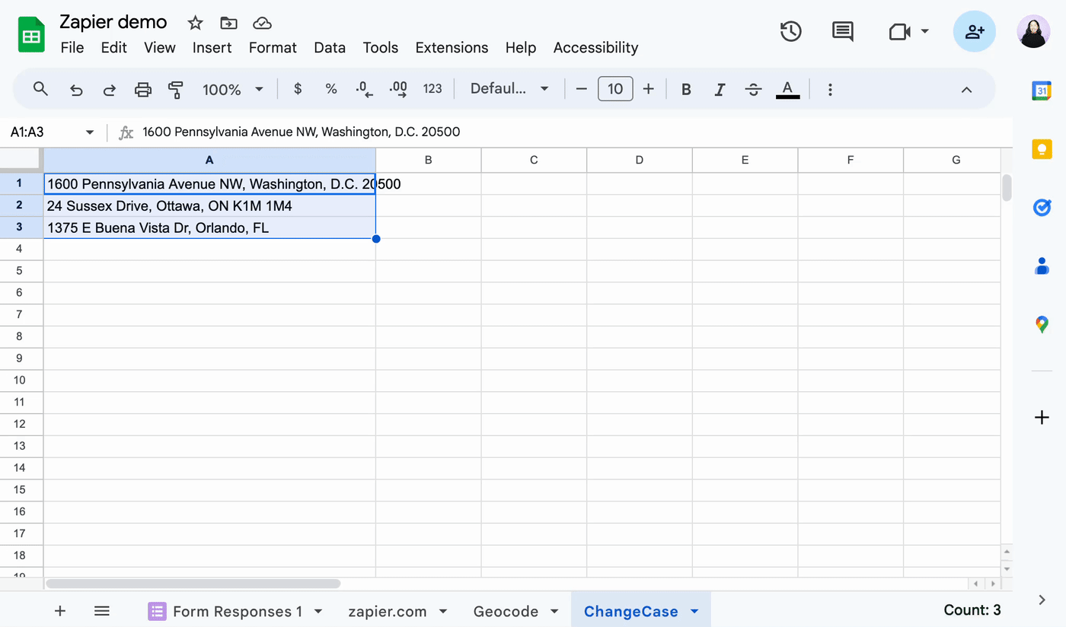This screenshot has width=1066, height=627.
Task: Click the formula bar text
Action: click(302, 132)
